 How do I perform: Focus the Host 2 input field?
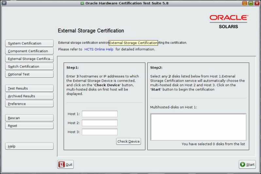click(x=100, y=123)
